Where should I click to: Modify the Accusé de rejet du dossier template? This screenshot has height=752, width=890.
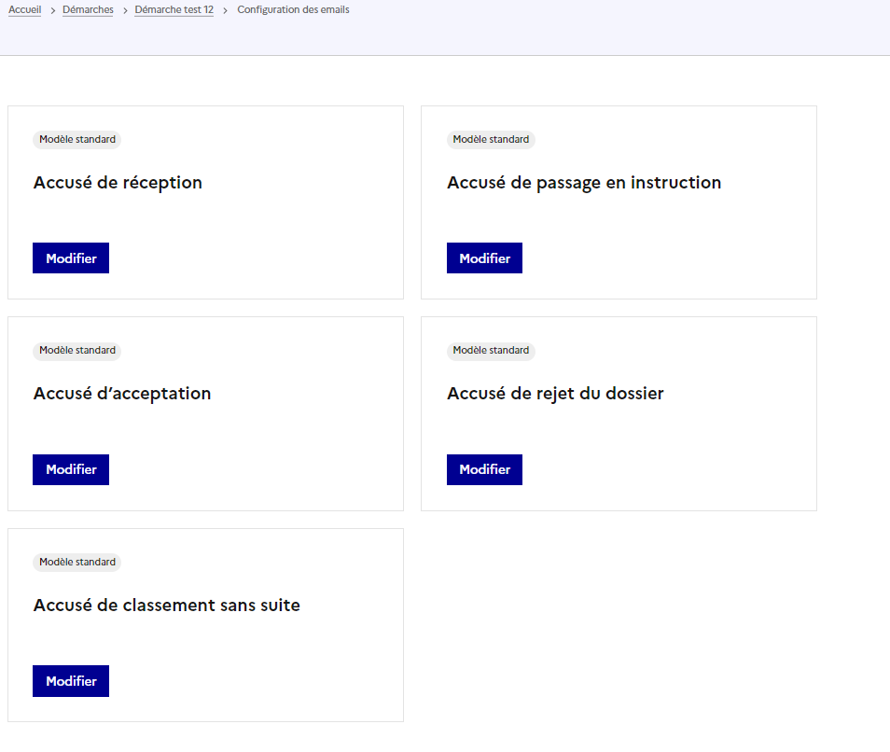click(x=484, y=469)
